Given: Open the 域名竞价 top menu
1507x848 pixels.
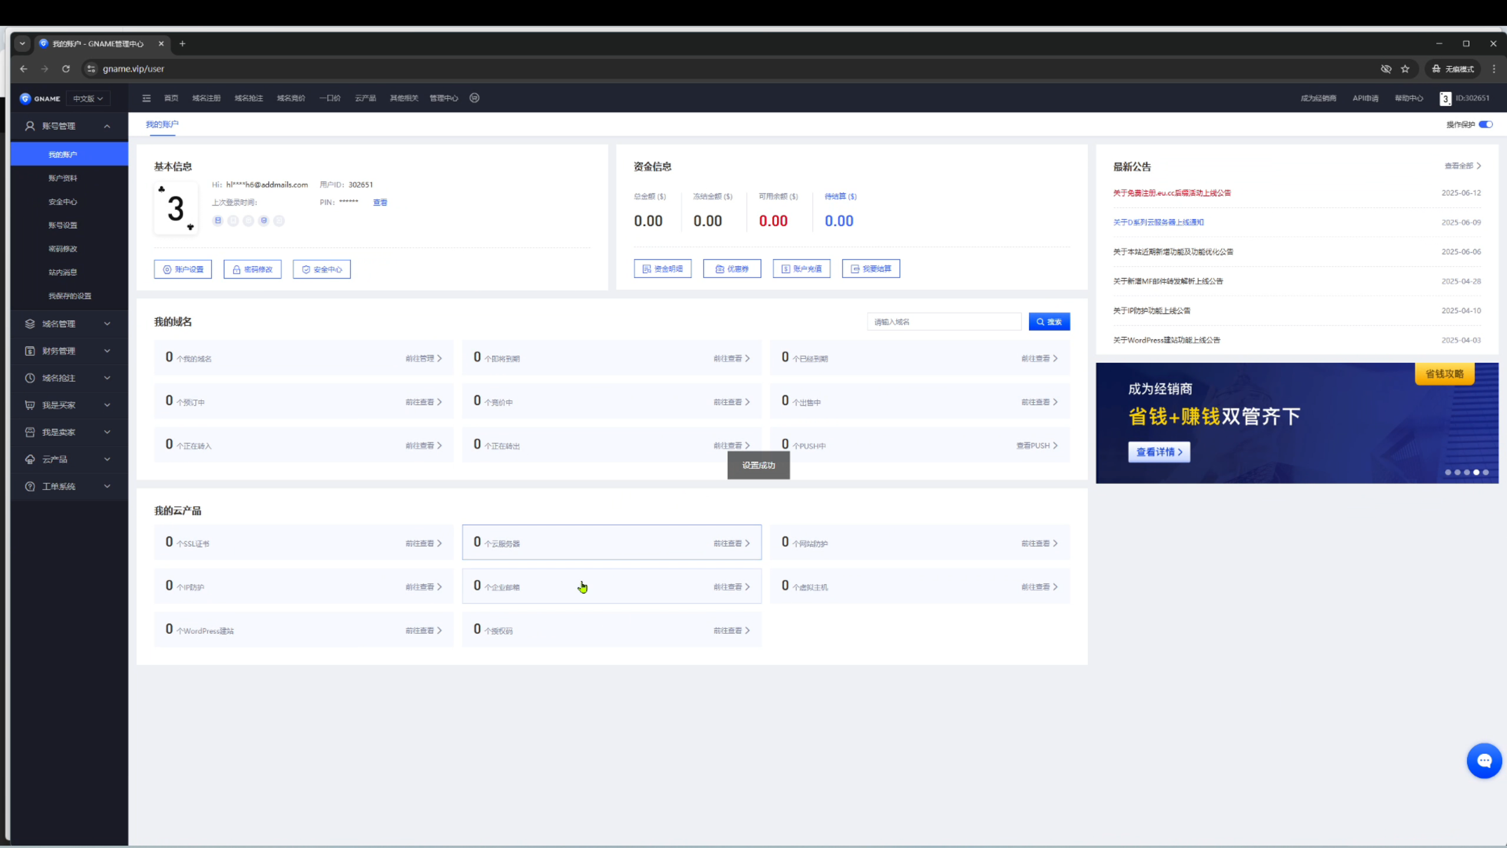Looking at the screenshot, I should coord(291,98).
